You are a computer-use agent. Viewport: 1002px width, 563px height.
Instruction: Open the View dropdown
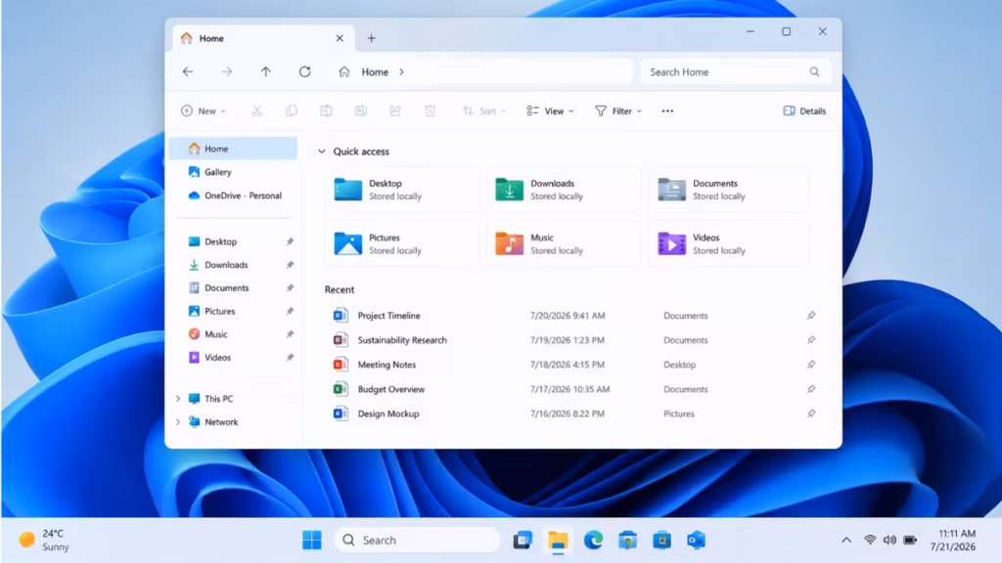coord(550,111)
